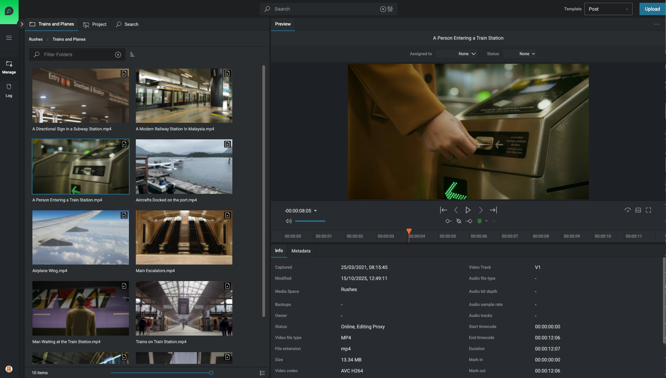Enter fullscreen preview
Screen dimensions: 666x378
coord(648,210)
